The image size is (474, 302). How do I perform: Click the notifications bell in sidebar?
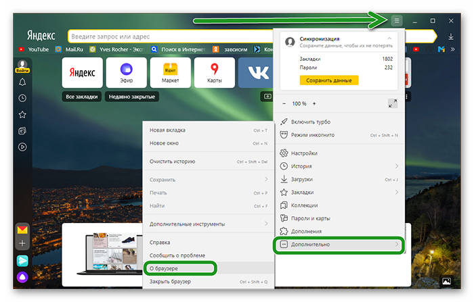[x=22, y=82]
